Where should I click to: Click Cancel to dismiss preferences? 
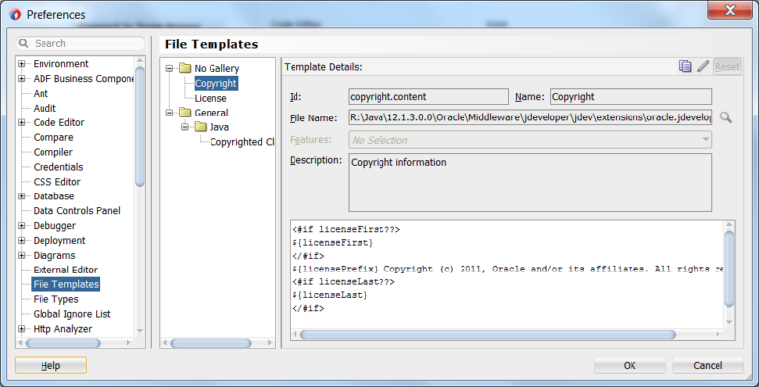(x=708, y=365)
